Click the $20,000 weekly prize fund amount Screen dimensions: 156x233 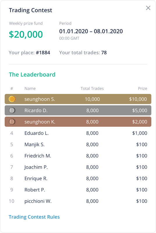pos(26,34)
